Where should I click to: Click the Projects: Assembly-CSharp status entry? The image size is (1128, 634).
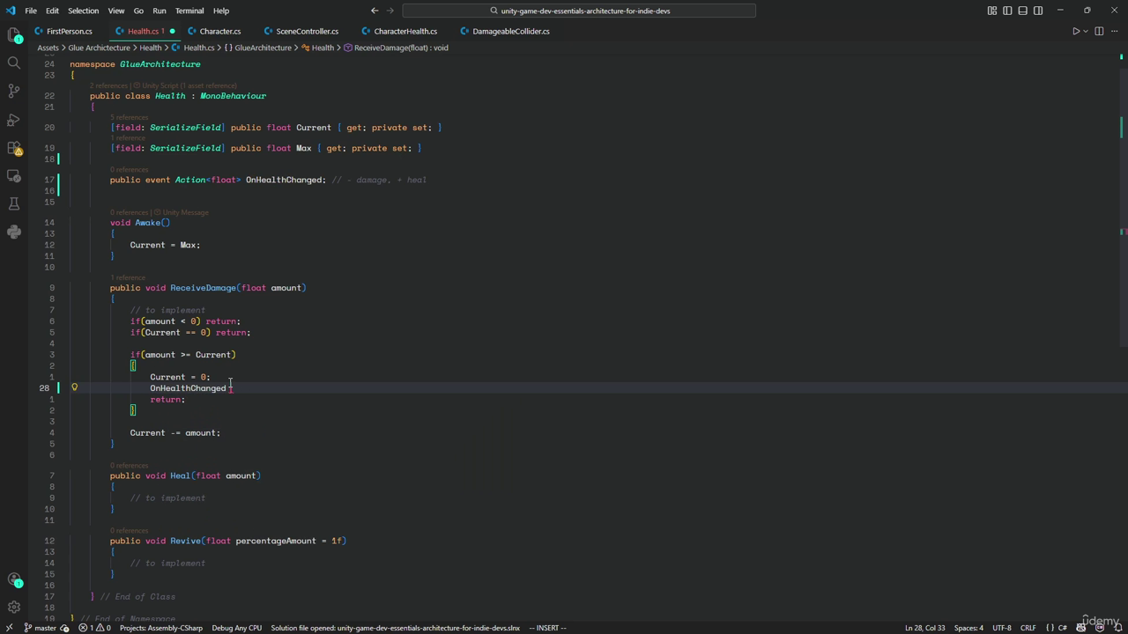[x=161, y=628]
